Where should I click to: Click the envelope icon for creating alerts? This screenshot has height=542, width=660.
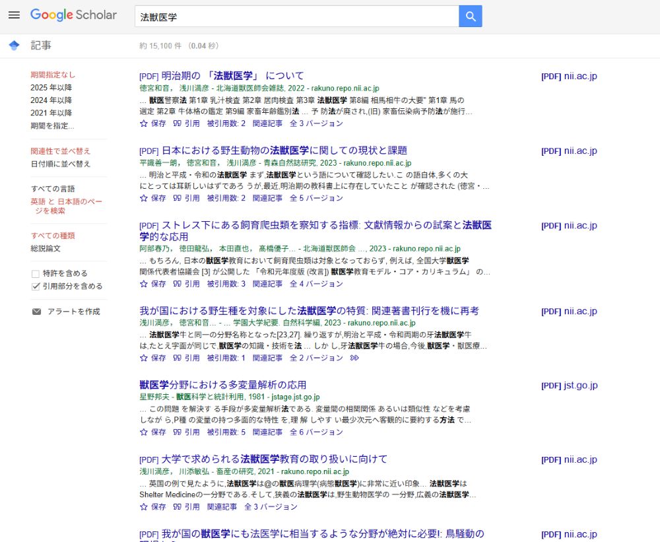click(x=36, y=312)
